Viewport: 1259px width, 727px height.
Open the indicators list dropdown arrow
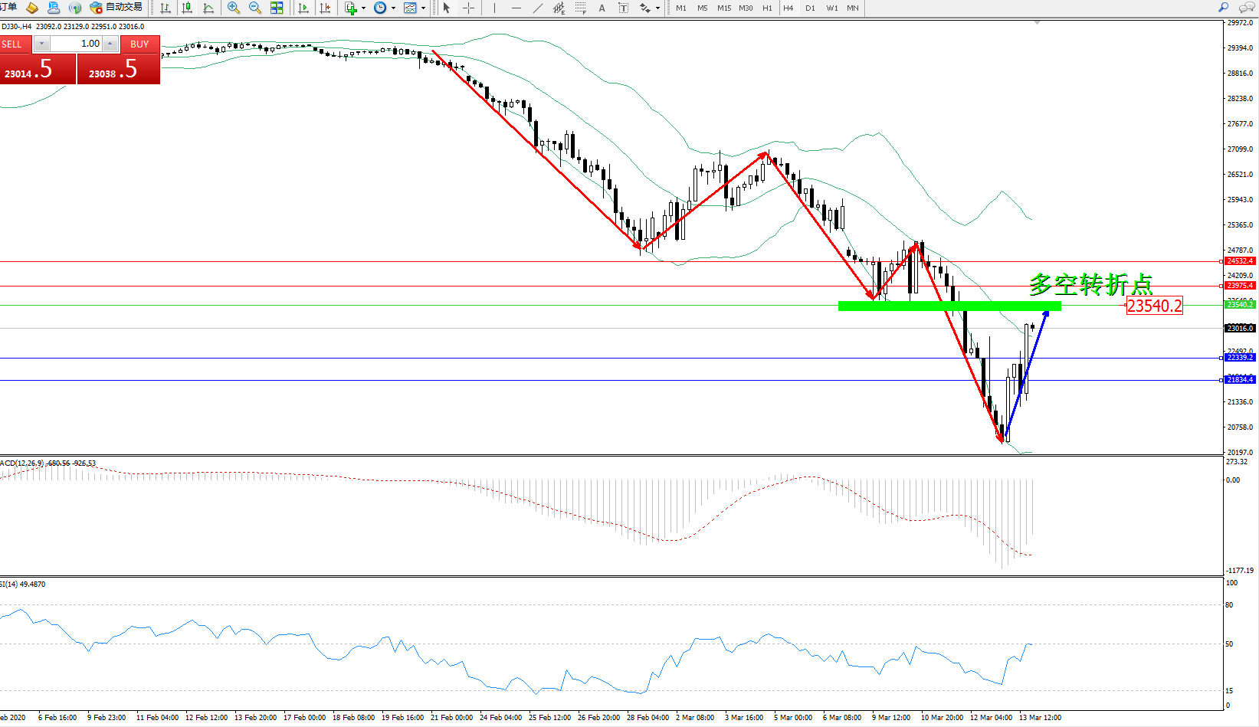click(363, 8)
